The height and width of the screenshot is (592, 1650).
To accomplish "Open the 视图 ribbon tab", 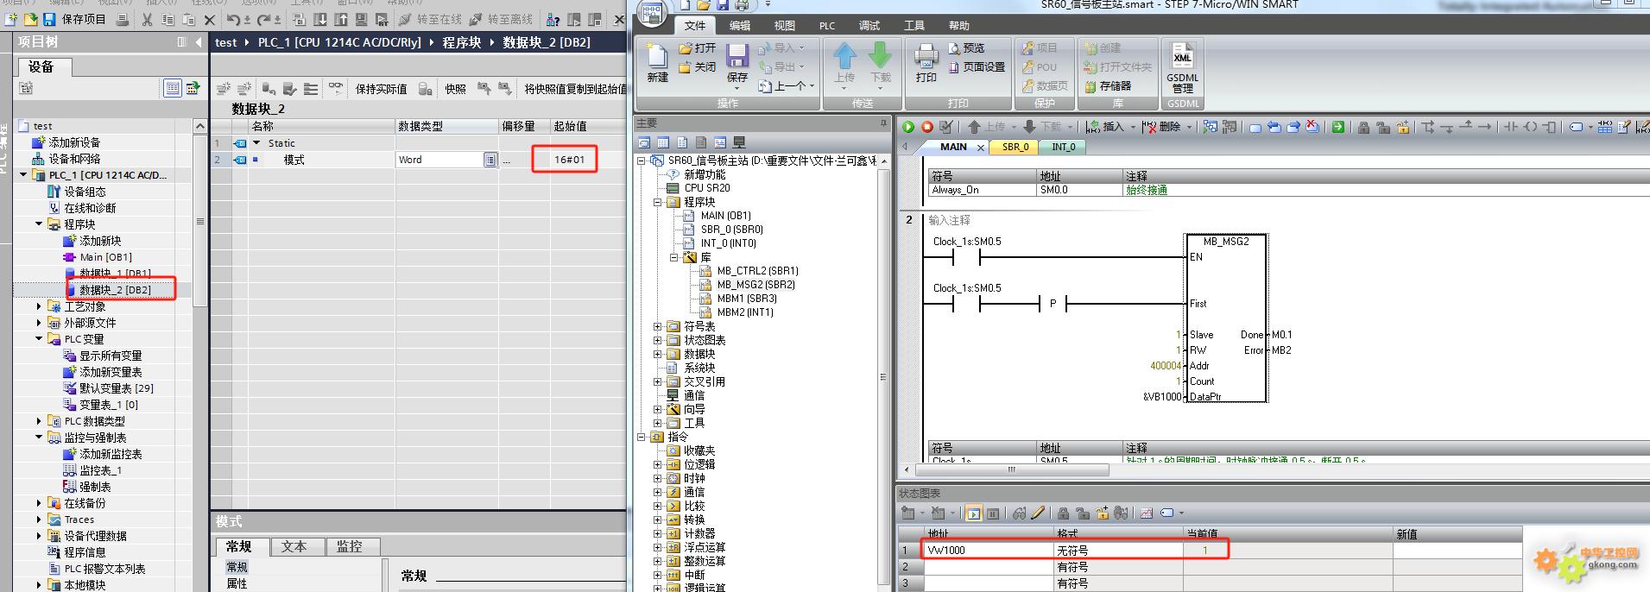I will pos(785,26).
